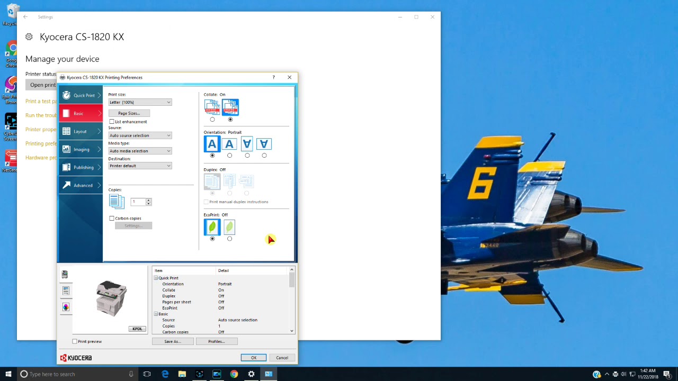Click Open print queue in Settings
Screen dimensions: 678x381
(x=42, y=85)
